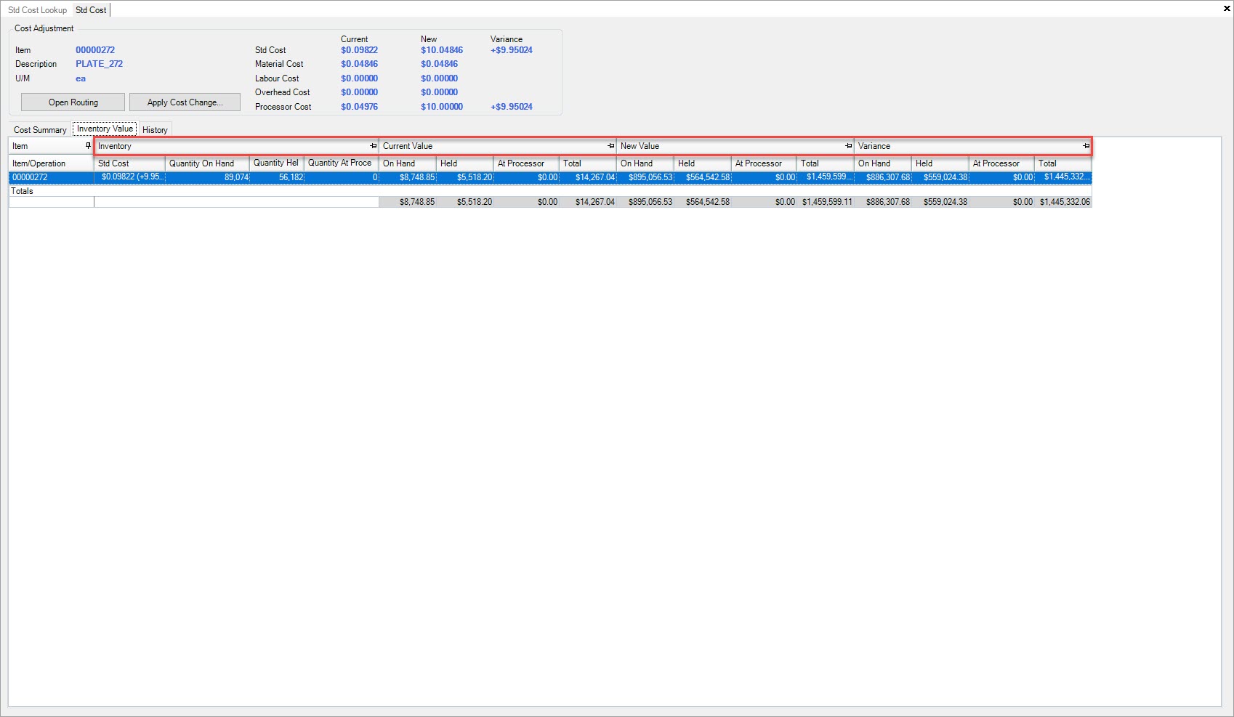Click Held header under Variance
1234x717 pixels.
[940, 163]
